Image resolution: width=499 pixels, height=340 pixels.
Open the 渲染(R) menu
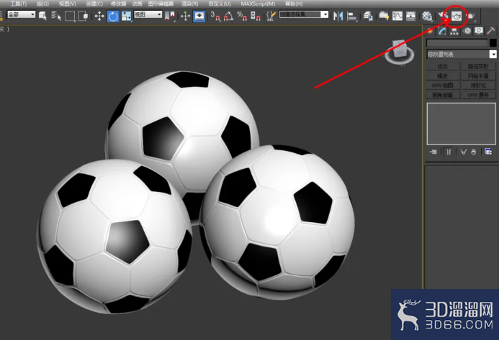(x=189, y=4)
